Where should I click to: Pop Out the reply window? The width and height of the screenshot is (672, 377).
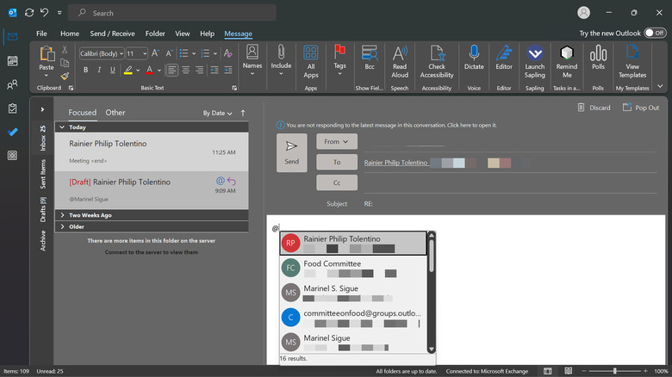coord(641,108)
